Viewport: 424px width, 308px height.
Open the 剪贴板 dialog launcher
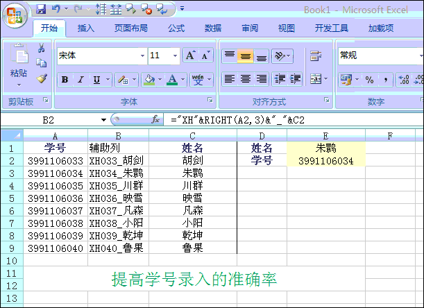click(x=46, y=100)
